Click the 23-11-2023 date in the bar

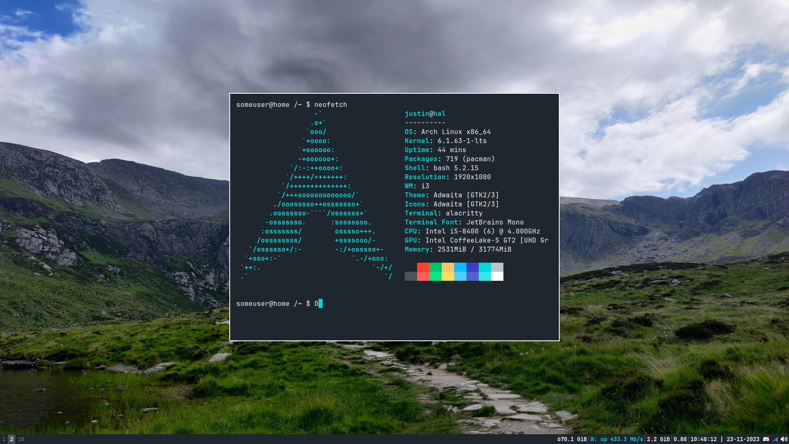click(743, 439)
